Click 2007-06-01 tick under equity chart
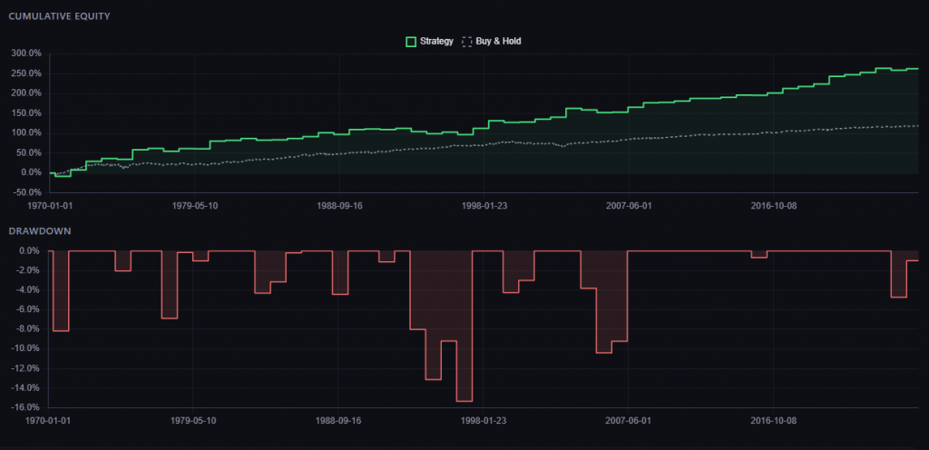Viewport: 929px width, 450px height. [628, 205]
